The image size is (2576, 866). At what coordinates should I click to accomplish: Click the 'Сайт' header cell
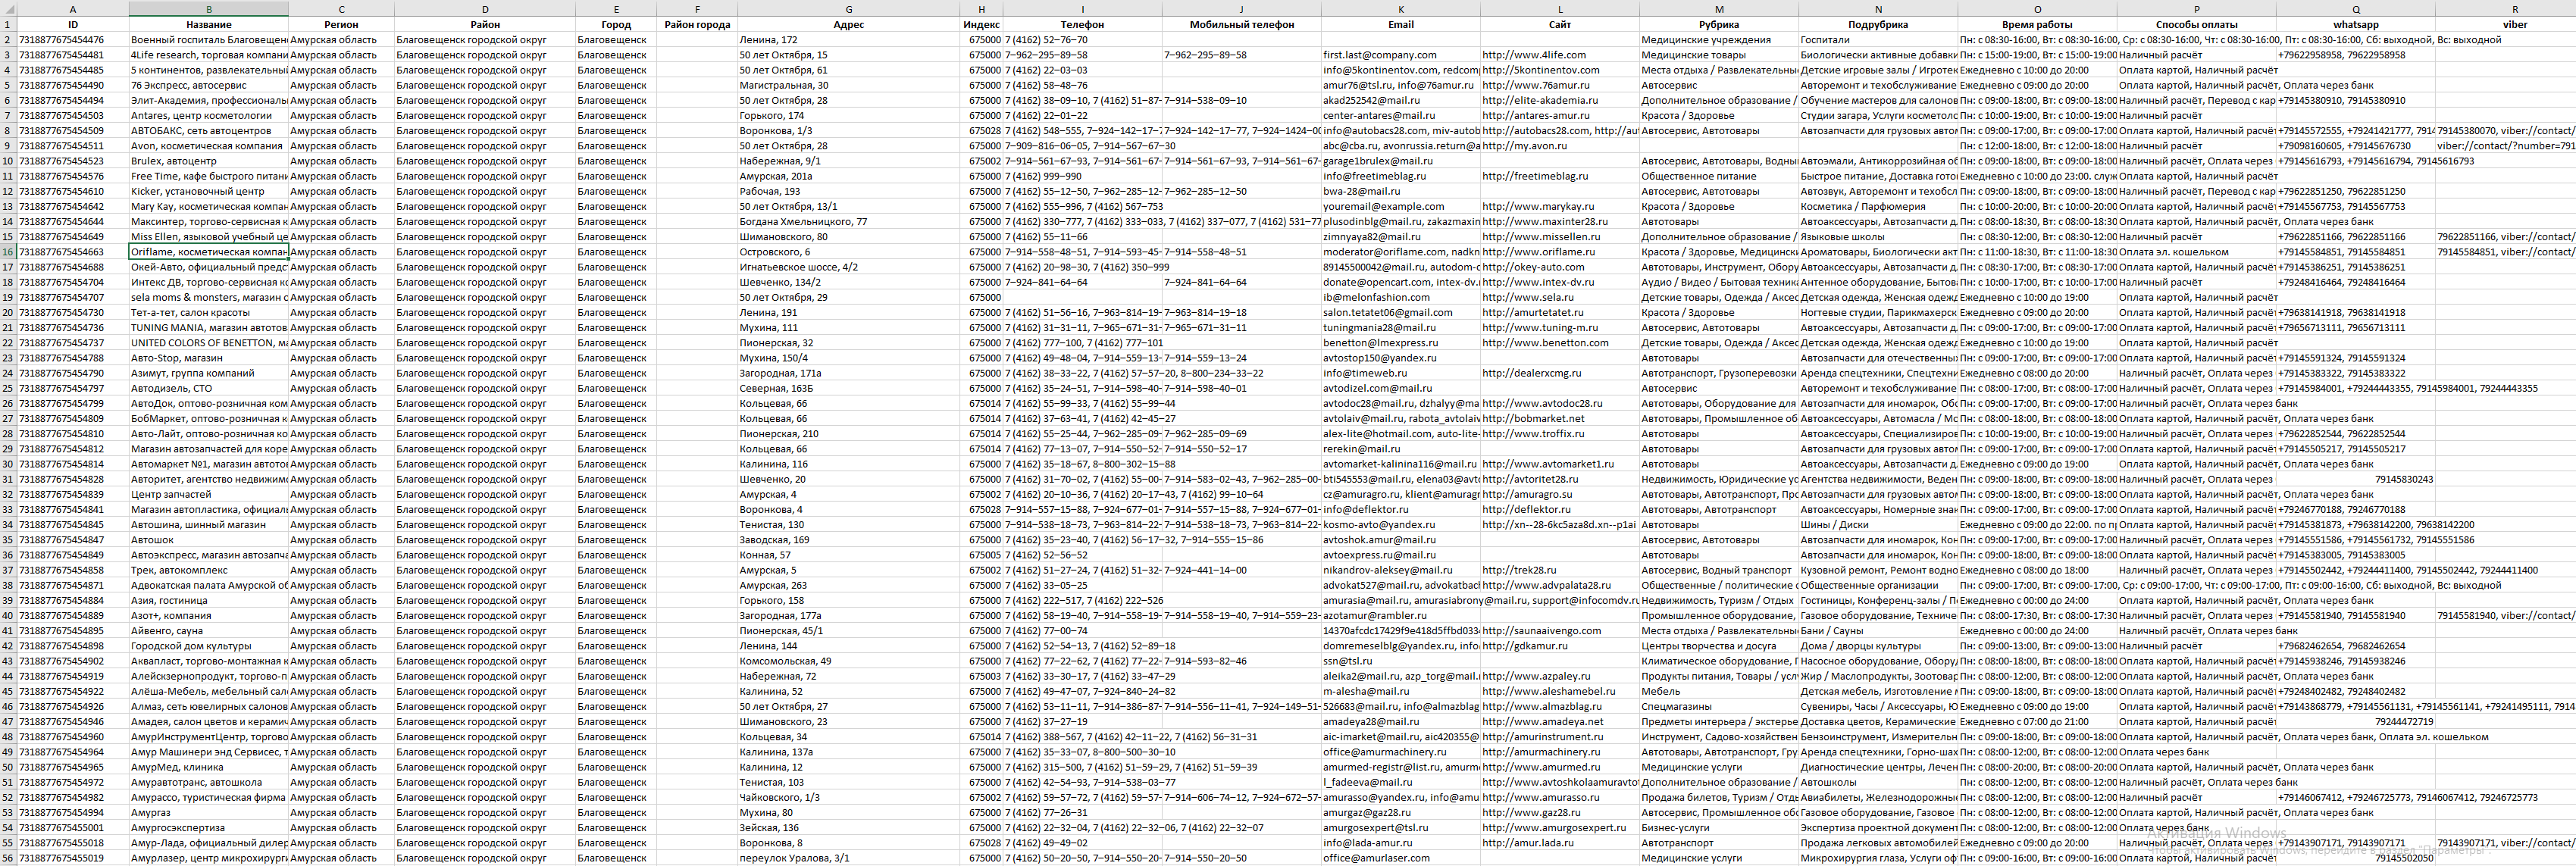click(x=1559, y=25)
